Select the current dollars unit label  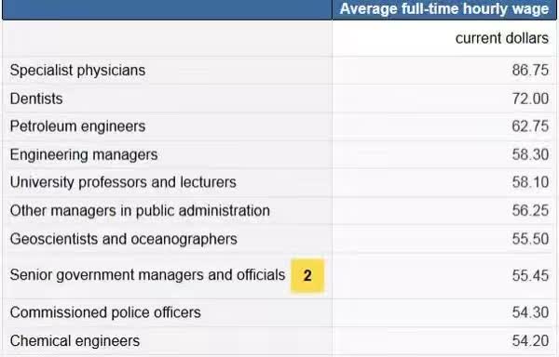click(x=502, y=38)
